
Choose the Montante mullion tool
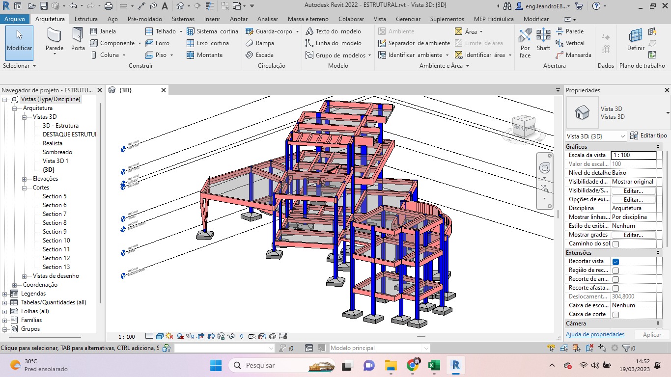point(204,55)
